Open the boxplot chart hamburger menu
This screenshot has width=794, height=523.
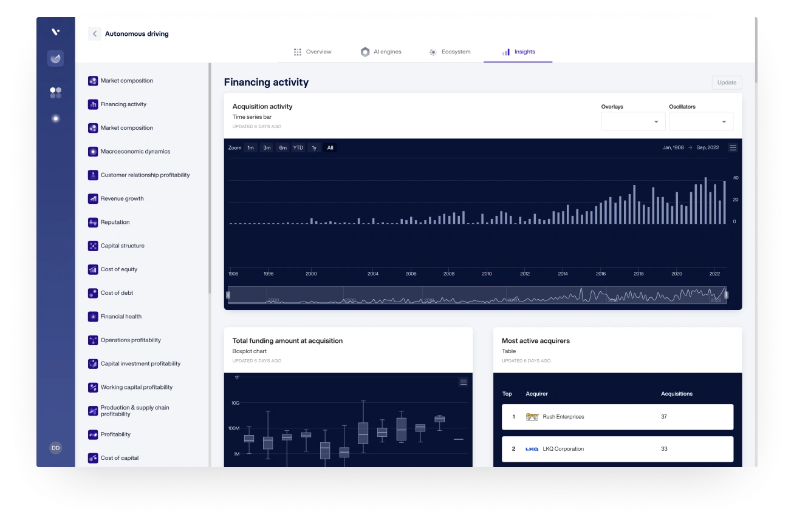pyautogui.click(x=463, y=382)
